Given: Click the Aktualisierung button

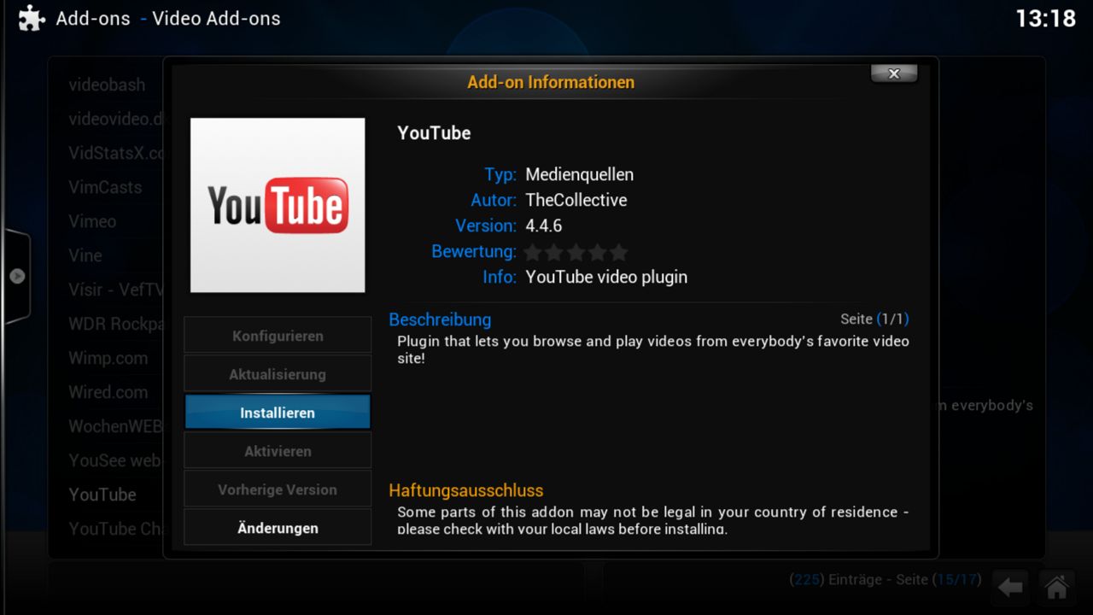Looking at the screenshot, I should (278, 374).
